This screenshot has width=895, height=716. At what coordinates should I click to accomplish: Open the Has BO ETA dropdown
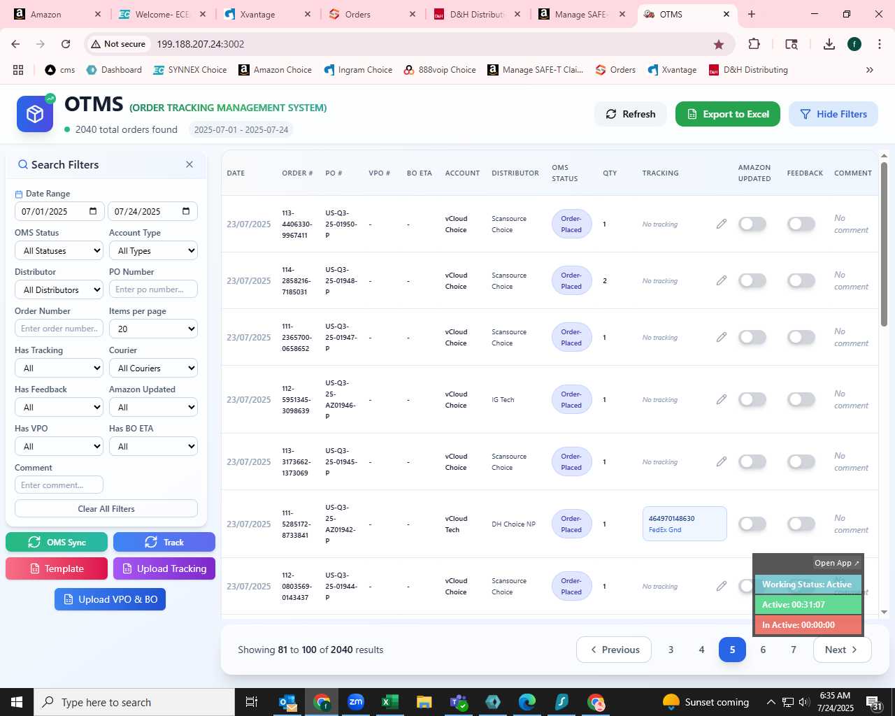pos(153,446)
